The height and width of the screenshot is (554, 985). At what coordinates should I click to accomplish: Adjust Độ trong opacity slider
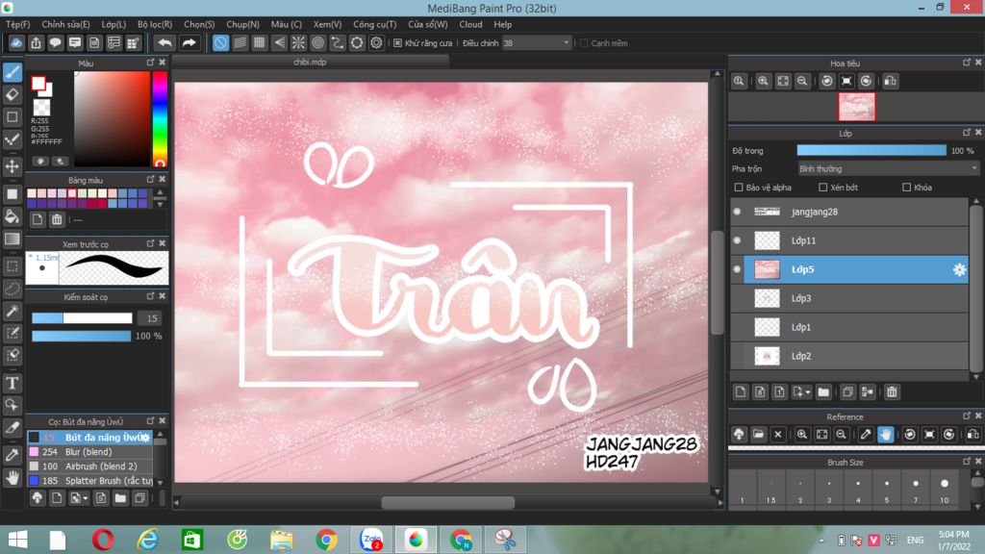point(871,151)
